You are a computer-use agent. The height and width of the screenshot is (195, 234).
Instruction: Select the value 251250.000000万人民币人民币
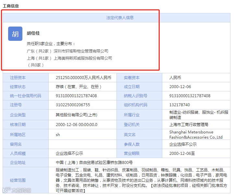[83, 78]
